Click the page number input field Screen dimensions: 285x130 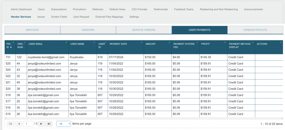point(28,124)
